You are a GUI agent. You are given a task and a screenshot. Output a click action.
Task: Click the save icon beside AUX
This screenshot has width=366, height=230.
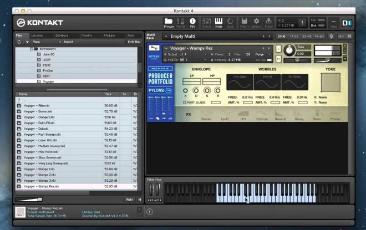[349, 37]
